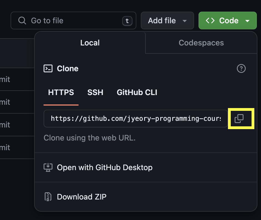
Task: Choose Open with GitHub Desktop
Action: pyautogui.click(x=146, y=167)
